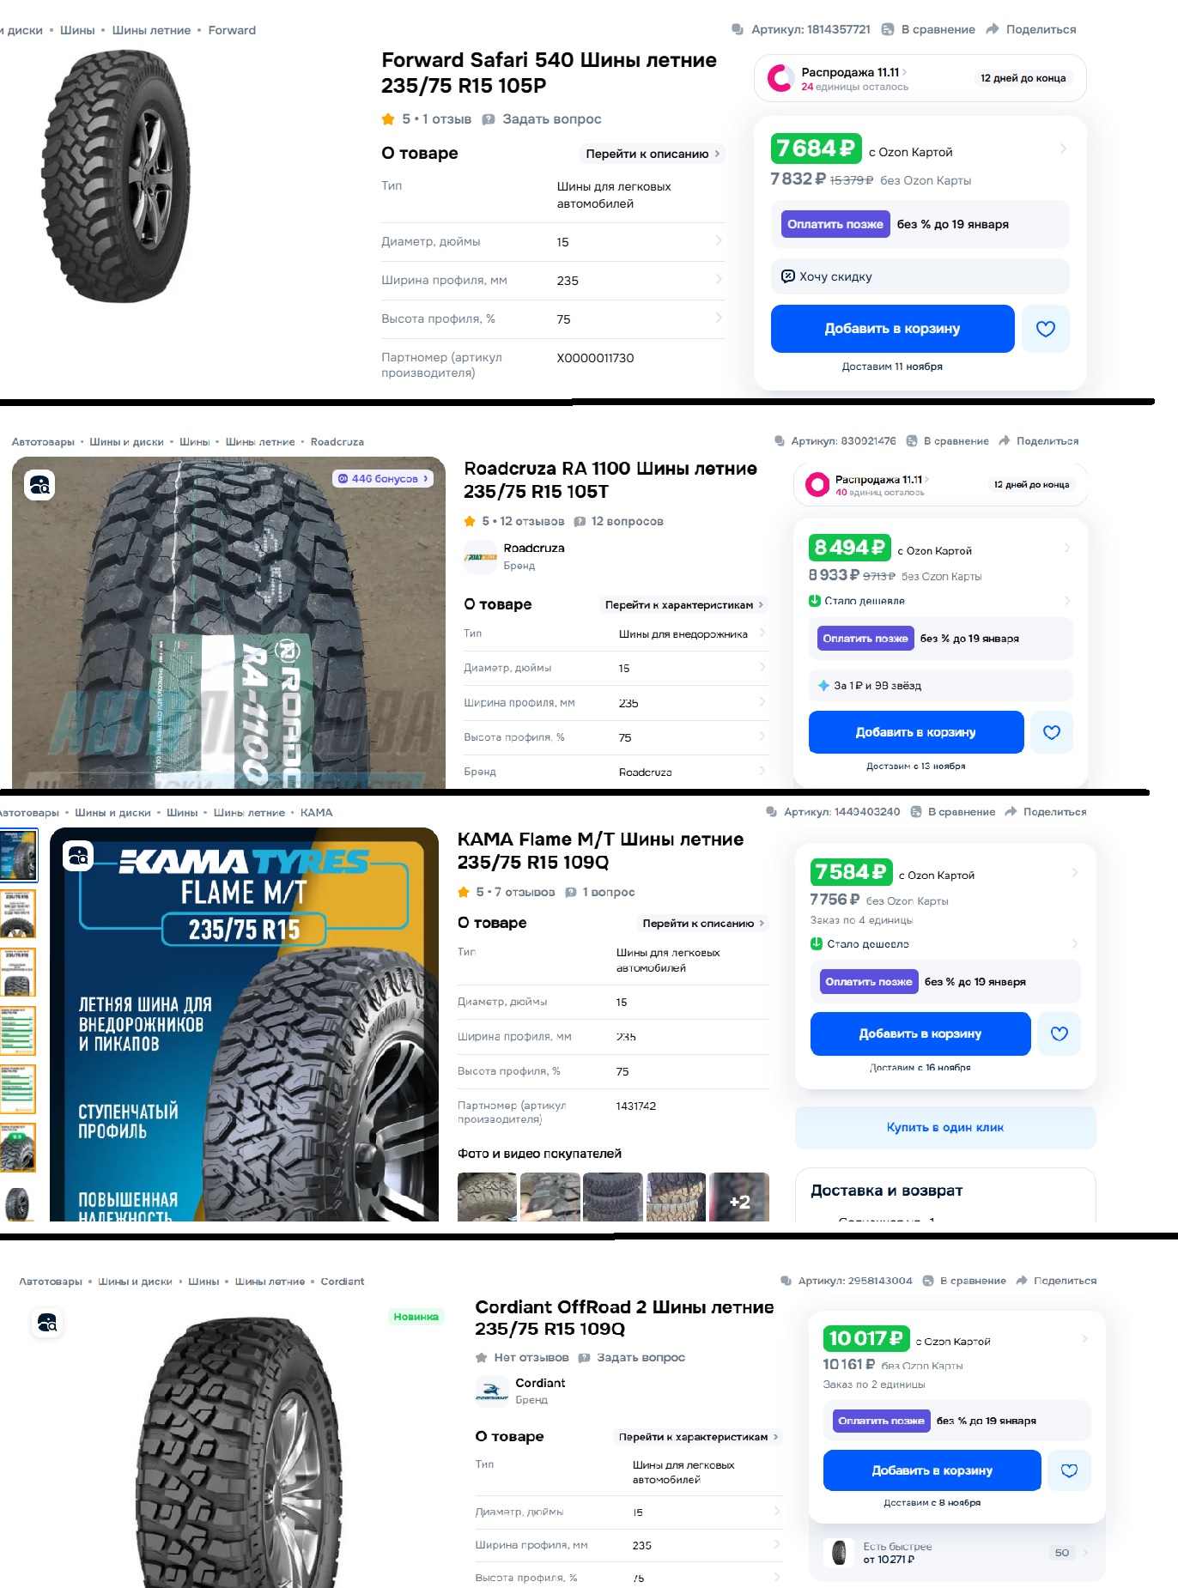Click the heart icon for KAMA Flame

pyautogui.click(x=1059, y=1033)
